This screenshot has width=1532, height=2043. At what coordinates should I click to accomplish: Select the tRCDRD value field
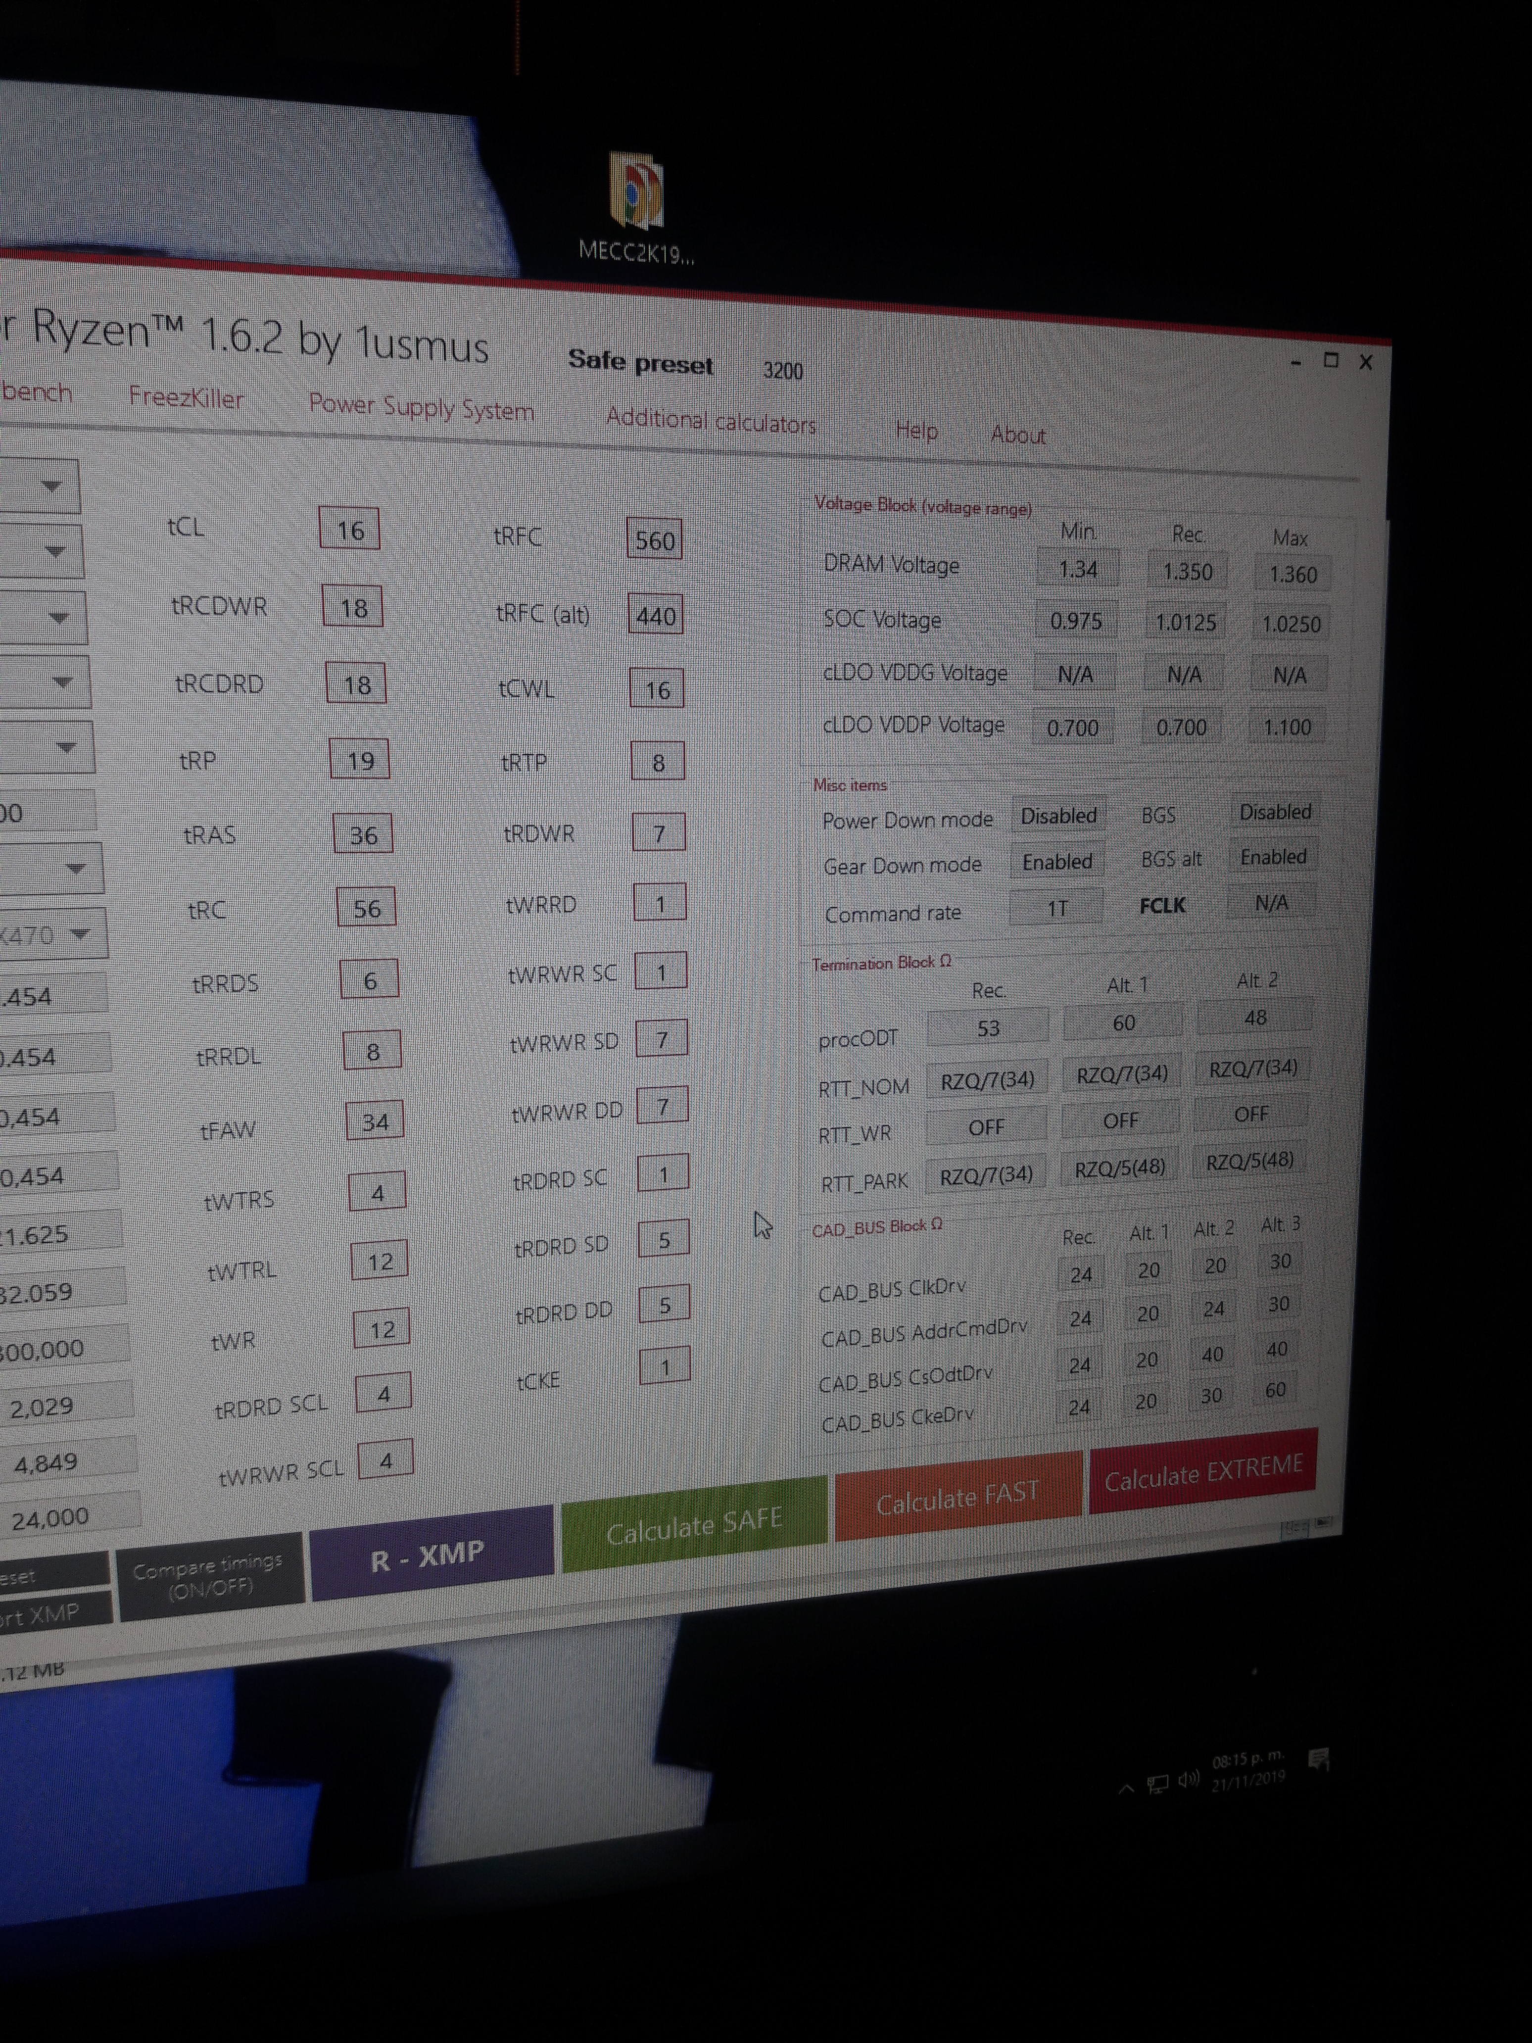point(356,683)
